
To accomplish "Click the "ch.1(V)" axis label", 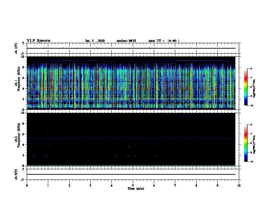I will click(x=16, y=48).
